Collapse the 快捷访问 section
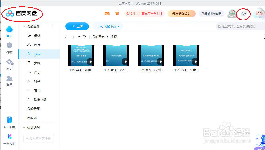 point(24,127)
